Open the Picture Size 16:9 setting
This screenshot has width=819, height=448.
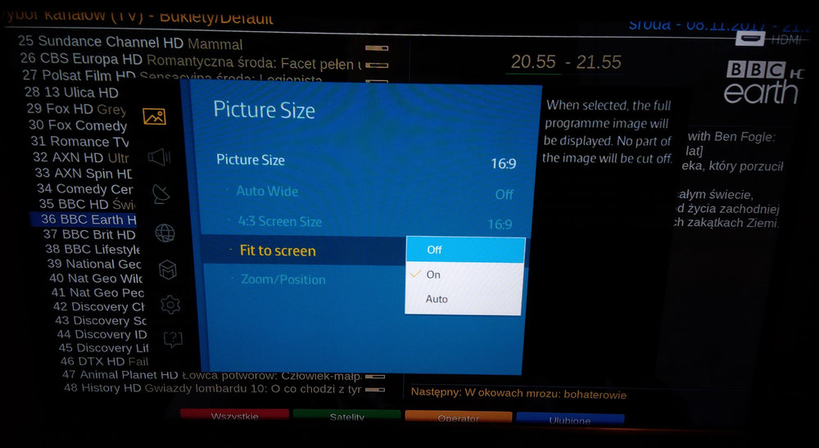(365, 161)
